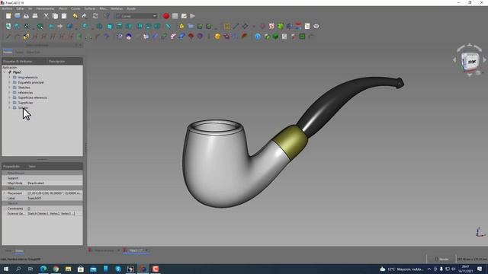Open the Windows Start menu
The image size is (488, 274).
5,269
